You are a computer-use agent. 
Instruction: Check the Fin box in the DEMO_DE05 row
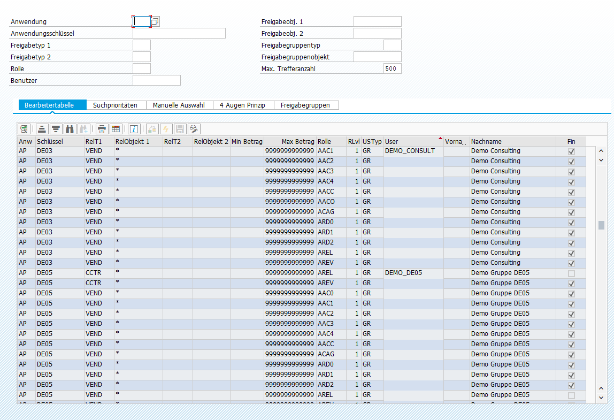571,273
